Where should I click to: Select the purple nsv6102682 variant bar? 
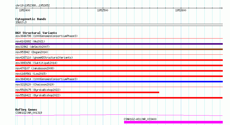[119, 44]
